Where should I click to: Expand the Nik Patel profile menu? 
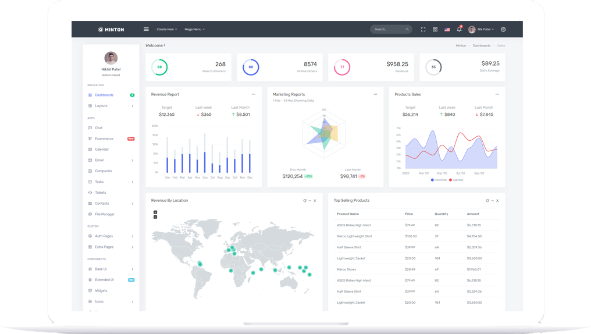click(481, 29)
